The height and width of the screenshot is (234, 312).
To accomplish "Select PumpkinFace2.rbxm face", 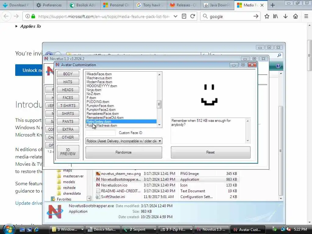I will (101, 110).
